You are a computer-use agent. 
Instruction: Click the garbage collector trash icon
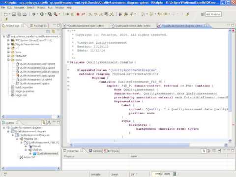pyautogui.click(x=175, y=174)
